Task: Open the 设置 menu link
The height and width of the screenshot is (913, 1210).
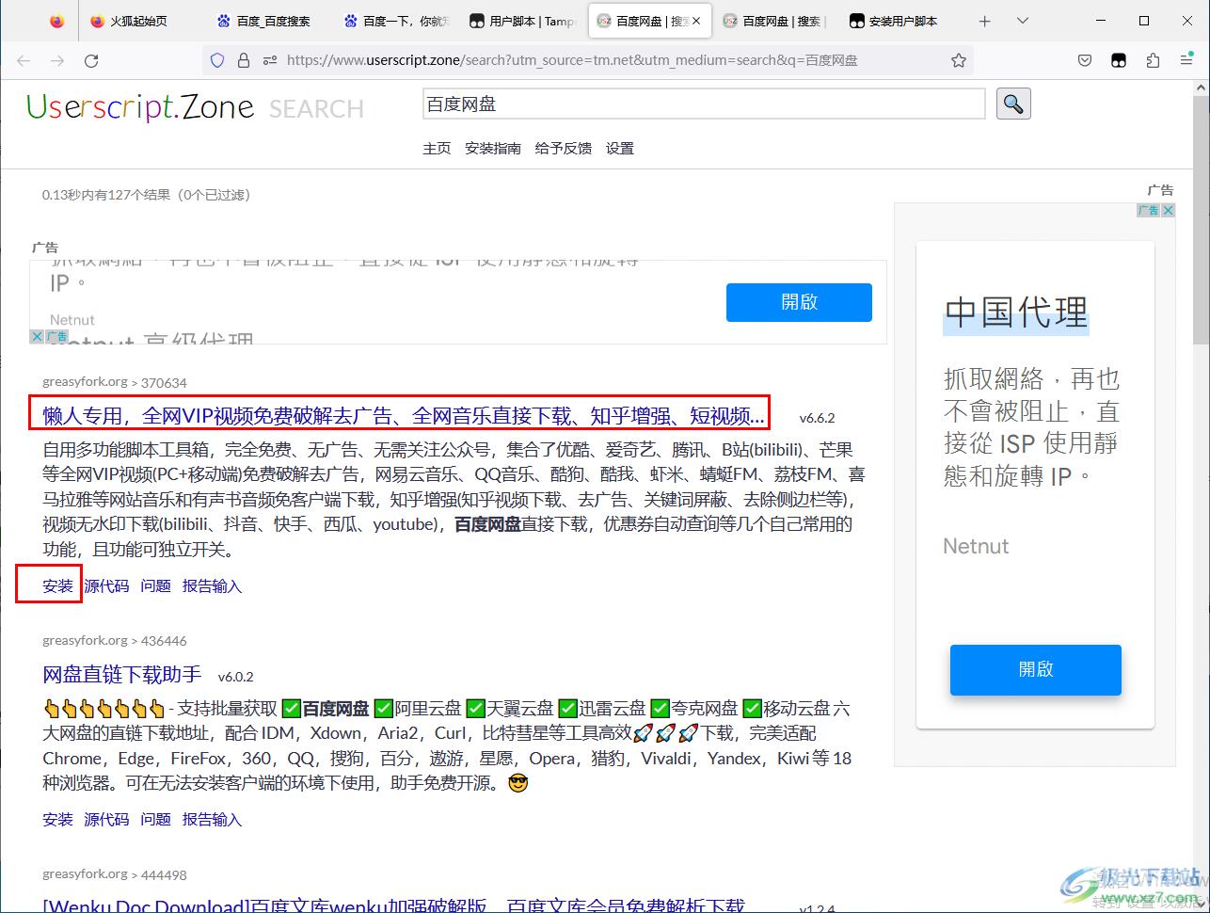Action: 620,148
